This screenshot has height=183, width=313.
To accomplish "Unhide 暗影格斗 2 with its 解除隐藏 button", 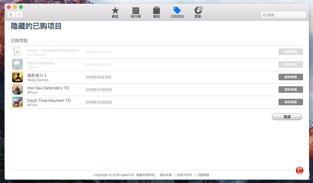I will (x=291, y=77).
